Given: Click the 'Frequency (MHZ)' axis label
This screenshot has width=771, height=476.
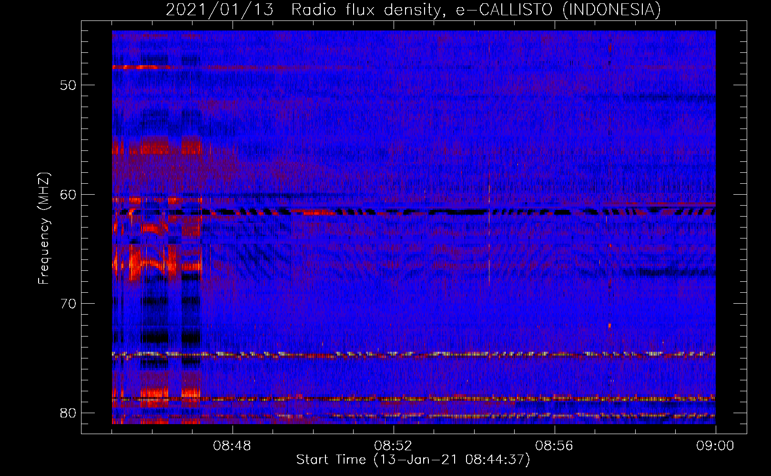Looking at the screenshot, I should 44,228.
